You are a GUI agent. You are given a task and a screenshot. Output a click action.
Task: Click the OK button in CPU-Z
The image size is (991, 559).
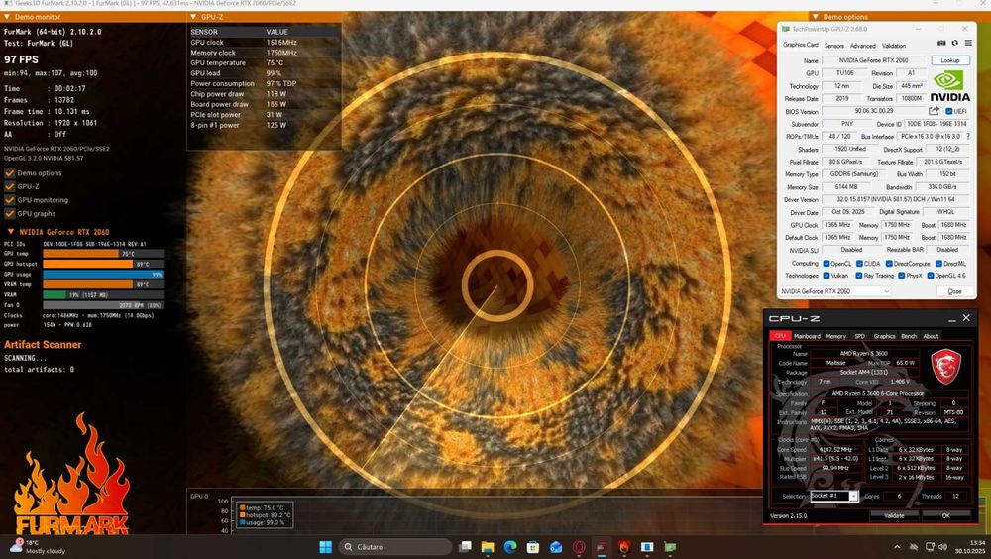point(945,516)
